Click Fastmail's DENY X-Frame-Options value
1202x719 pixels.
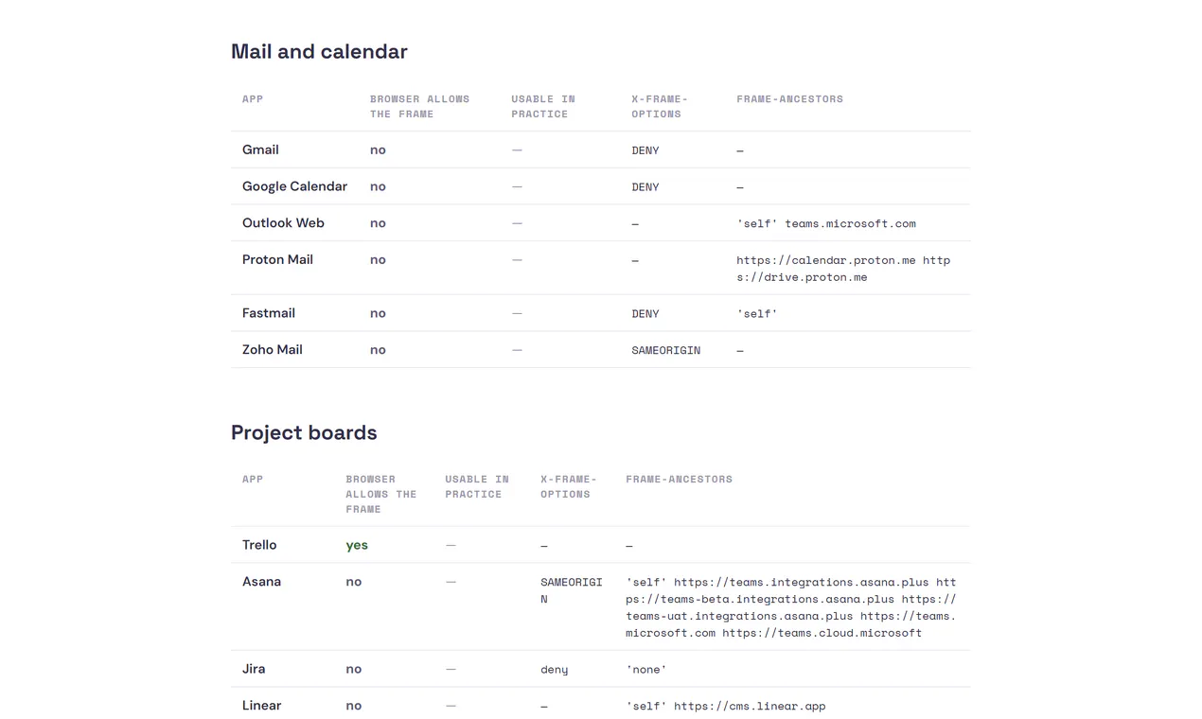coord(645,314)
